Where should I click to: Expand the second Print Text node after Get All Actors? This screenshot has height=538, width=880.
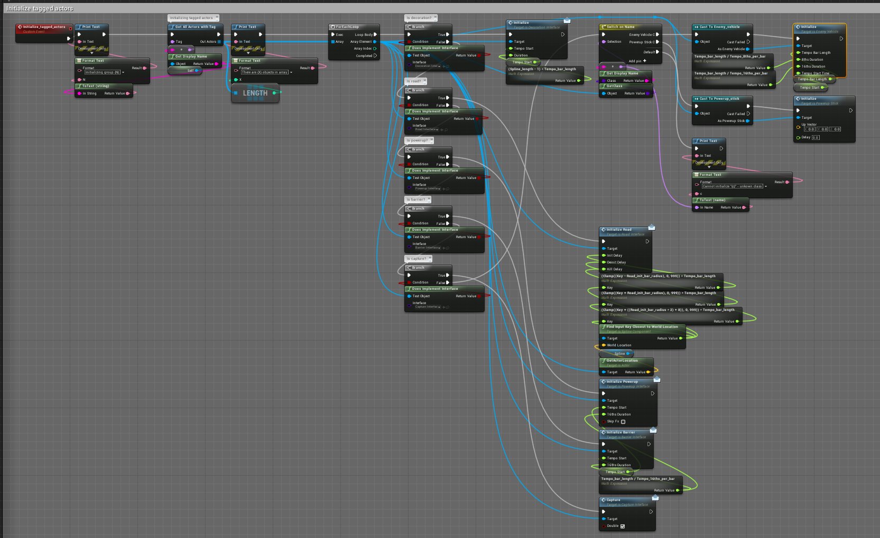[248, 53]
